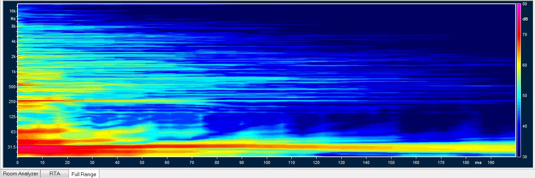Click the 80 dB label on color scale
This screenshot has width=535, height=178.
coord(524,4)
